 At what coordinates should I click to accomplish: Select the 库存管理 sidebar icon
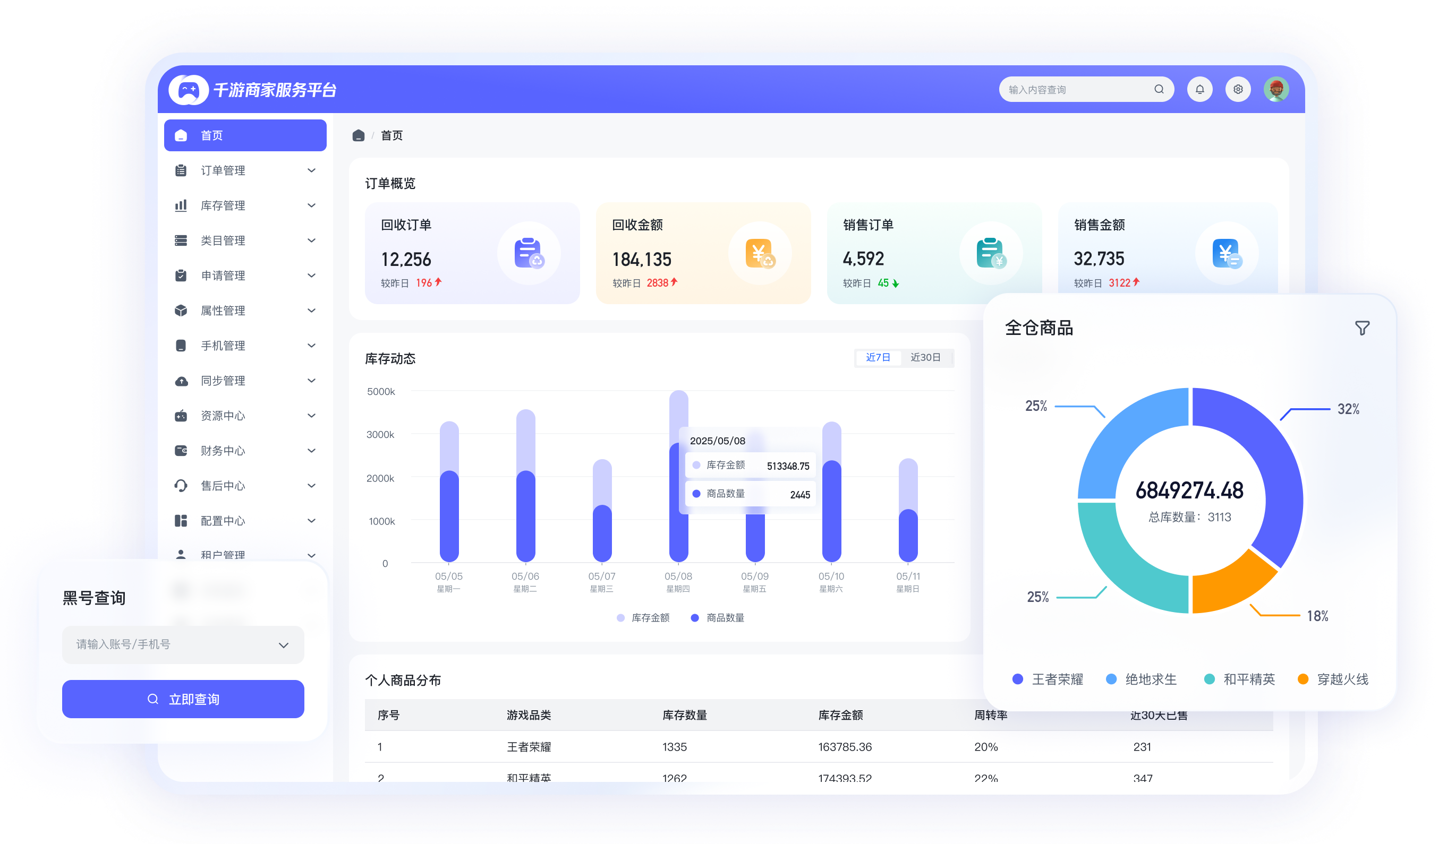coord(181,205)
